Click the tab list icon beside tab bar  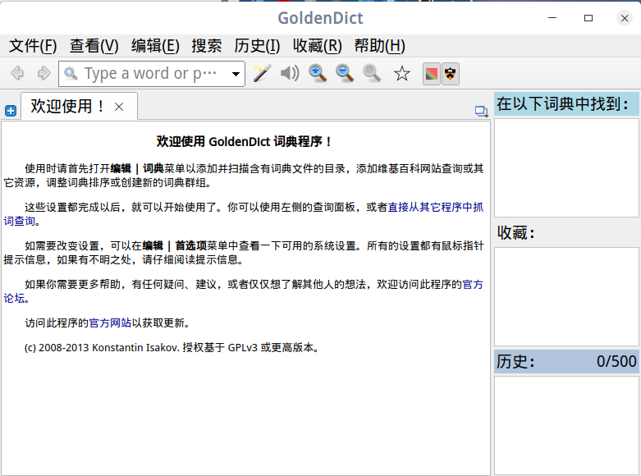[481, 111]
